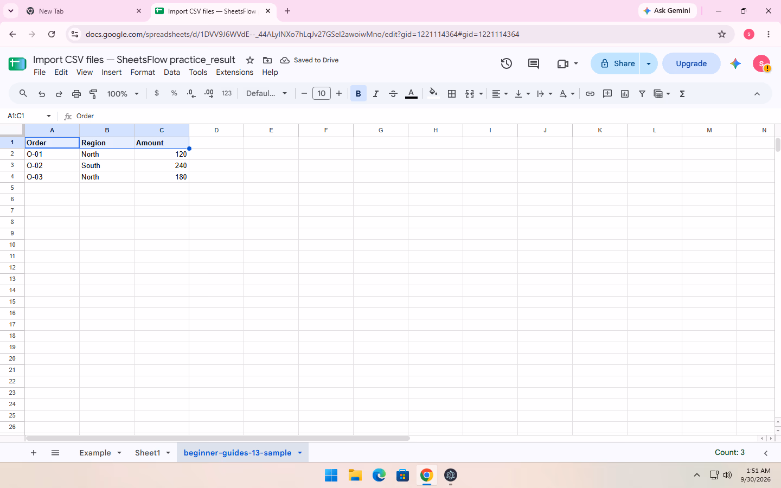Image resolution: width=781 pixels, height=488 pixels.
Task: Click Ask Gemini in the browser
Action: (667, 11)
